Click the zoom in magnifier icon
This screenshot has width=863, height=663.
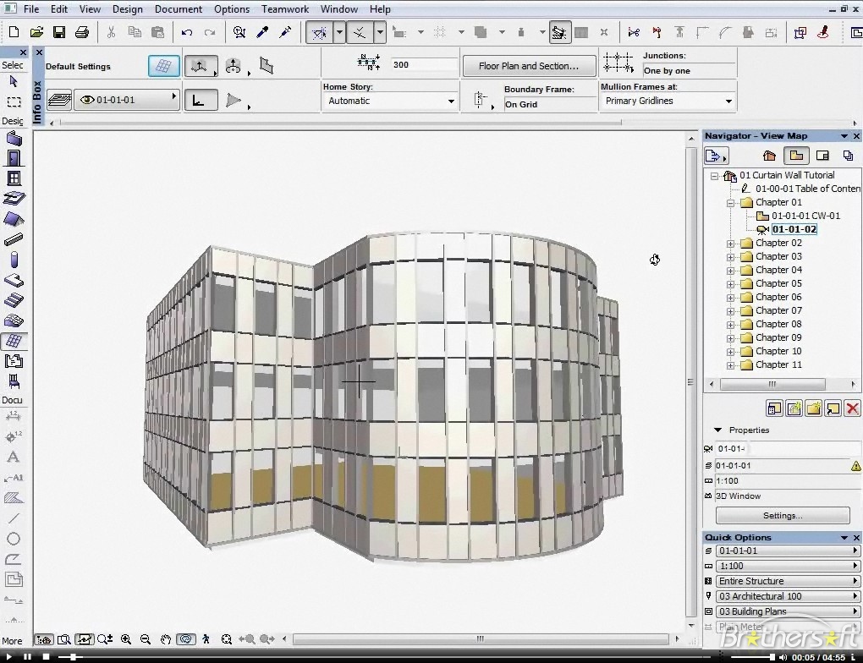[x=126, y=640]
